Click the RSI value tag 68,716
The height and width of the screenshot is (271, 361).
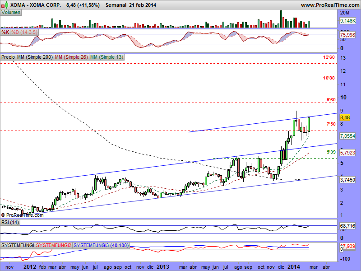347,226
